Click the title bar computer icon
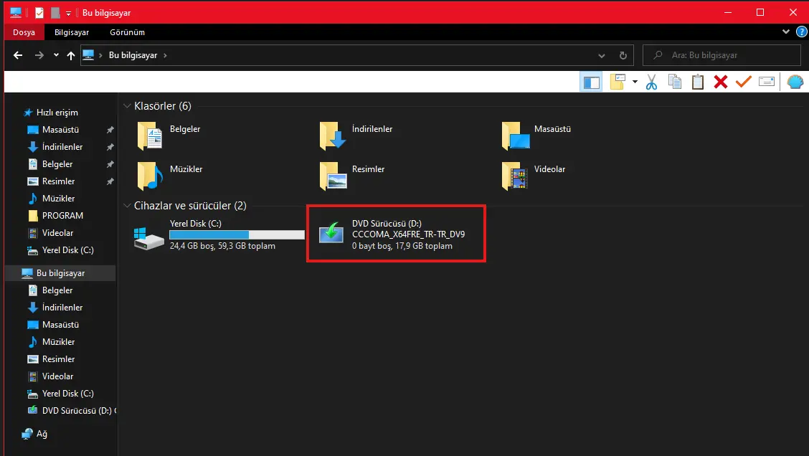This screenshot has height=456, width=809. pyautogui.click(x=16, y=12)
